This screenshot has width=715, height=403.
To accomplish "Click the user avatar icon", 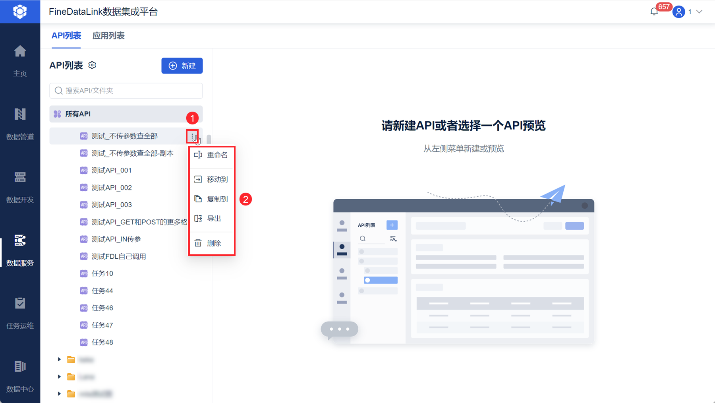I will coord(679,12).
